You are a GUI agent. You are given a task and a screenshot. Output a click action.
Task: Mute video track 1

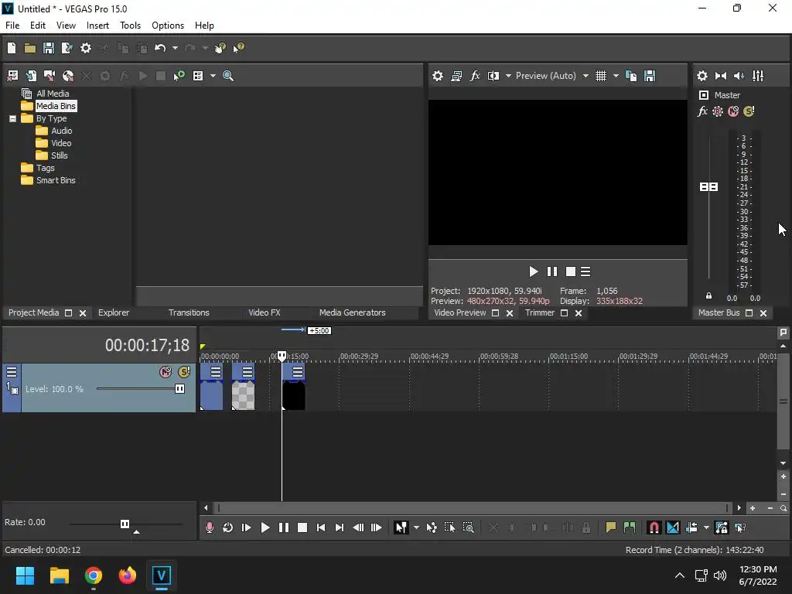(x=166, y=372)
